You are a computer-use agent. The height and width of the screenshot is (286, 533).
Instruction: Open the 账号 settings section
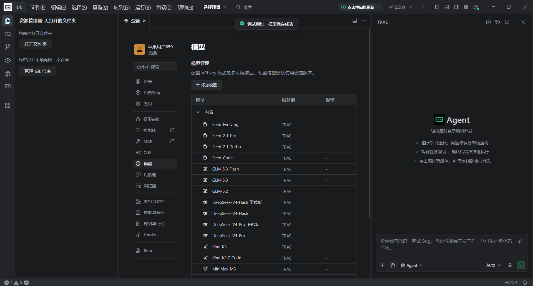pyautogui.click(x=155, y=81)
